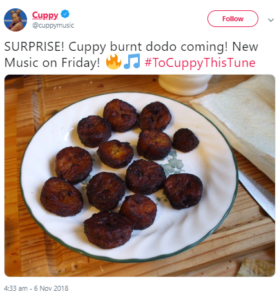Click the small plantain piece on plate edge
277x296 pixels.
[x=186, y=140]
